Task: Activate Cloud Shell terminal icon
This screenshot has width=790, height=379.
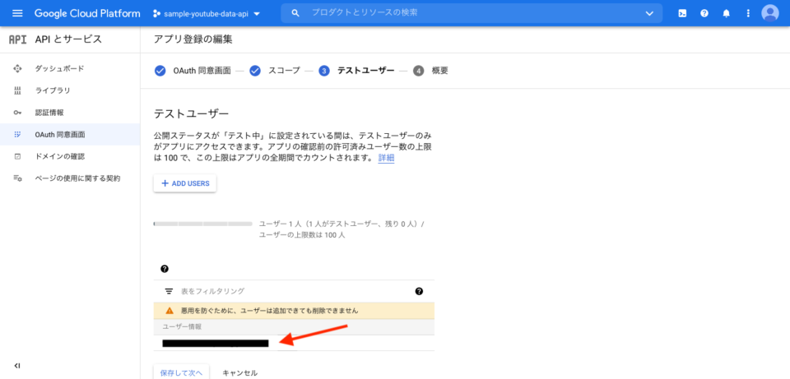Action: point(681,14)
